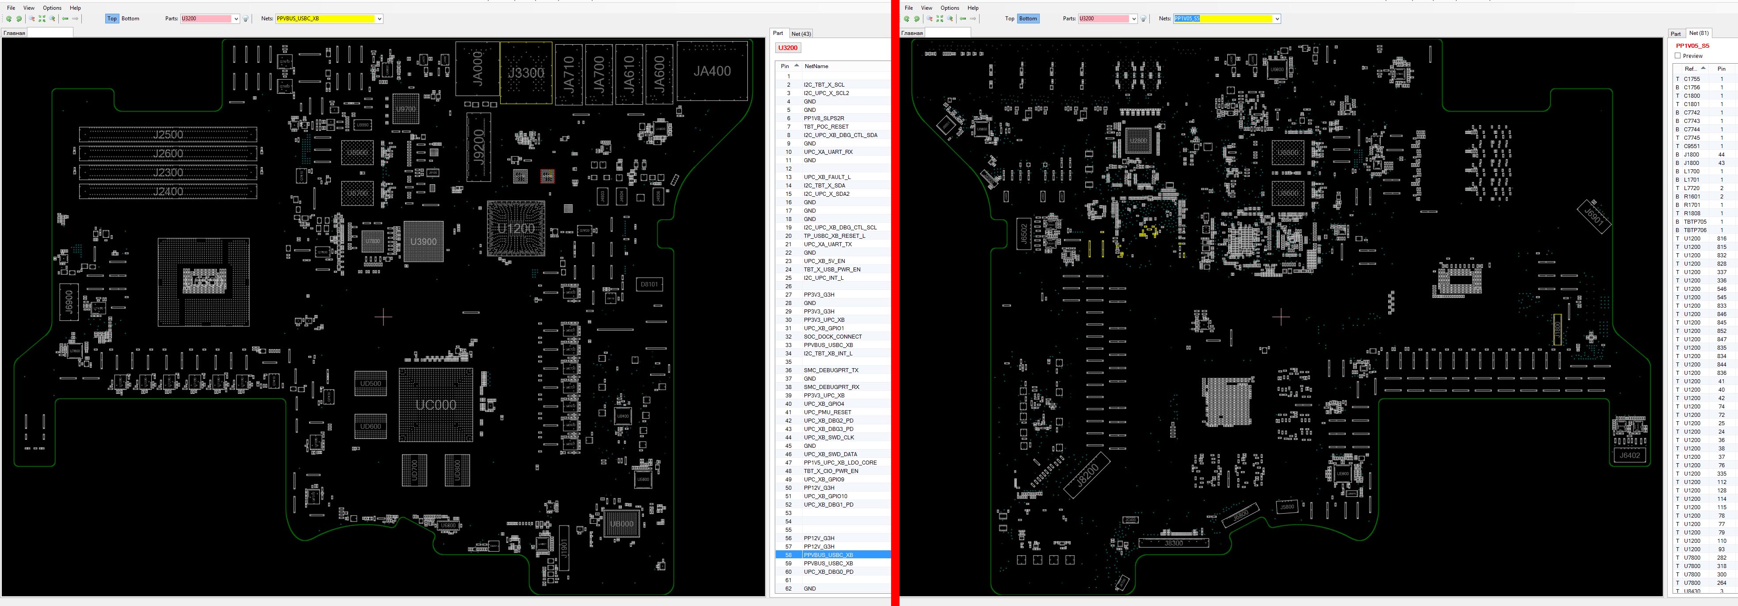Switch left window to Bottom side
The width and height of the screenshot is (1738, 606).
pyautogui.click(x=130, y=19)
